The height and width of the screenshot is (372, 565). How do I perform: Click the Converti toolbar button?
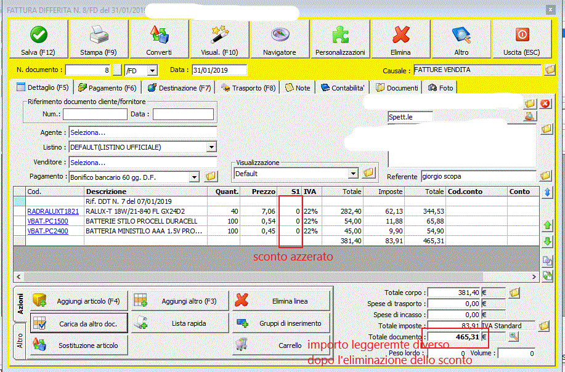(159, 39)
